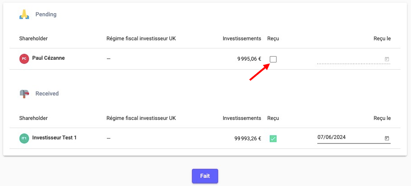The image size is (411, 186).
Task: Uncheck the Reçu box for Investisseur Test 1
Action: pos(273,138)
